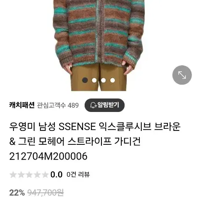Select the second image carousel dot

click(x=94, y=80)
